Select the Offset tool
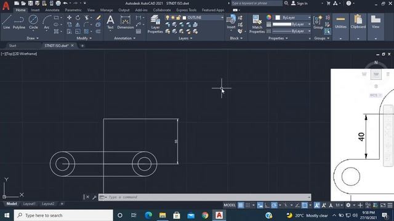Viewport: 394px width, 221px height. coord(98,31)
